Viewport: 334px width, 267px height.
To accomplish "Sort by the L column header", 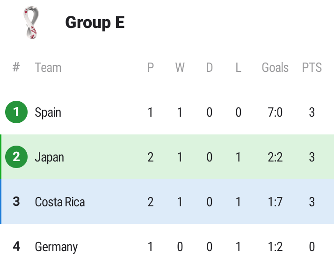I will point(239,68).
